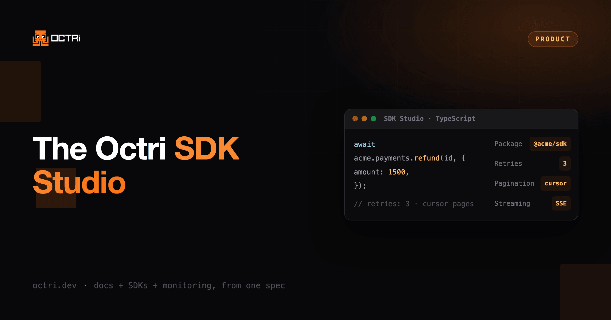Screen dimensions: 611x320
Task: Click the 'amount: 1500,' code line
Action: (381, 172)
